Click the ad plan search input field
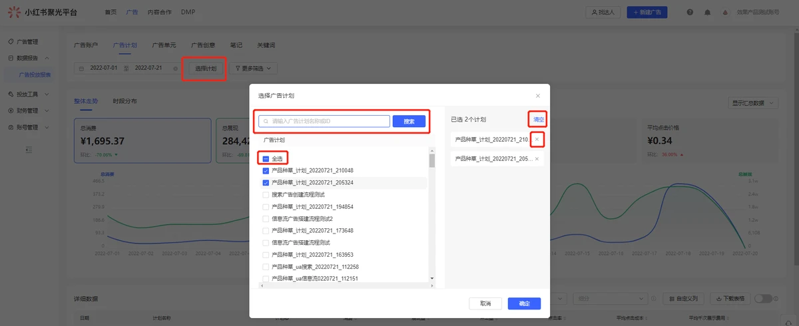Image resolution: width=799 pixels, height=326 pixels. pos(326,122)
